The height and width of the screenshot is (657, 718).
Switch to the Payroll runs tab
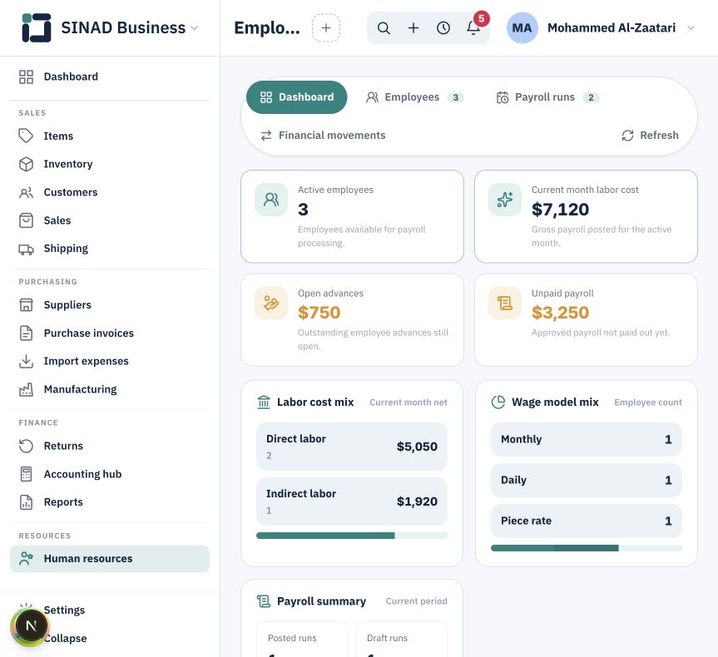click(547, 97)
